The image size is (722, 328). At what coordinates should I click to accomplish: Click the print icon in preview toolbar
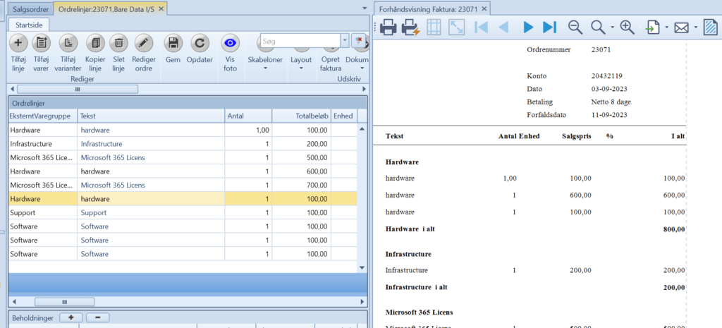click(x=388, y=28)
